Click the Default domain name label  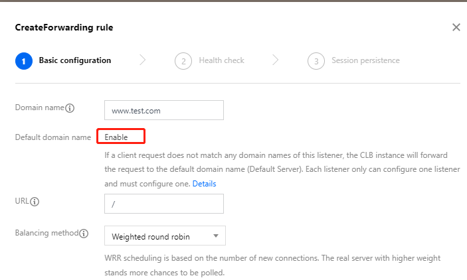pyautogui.click(x=52, y=137)
